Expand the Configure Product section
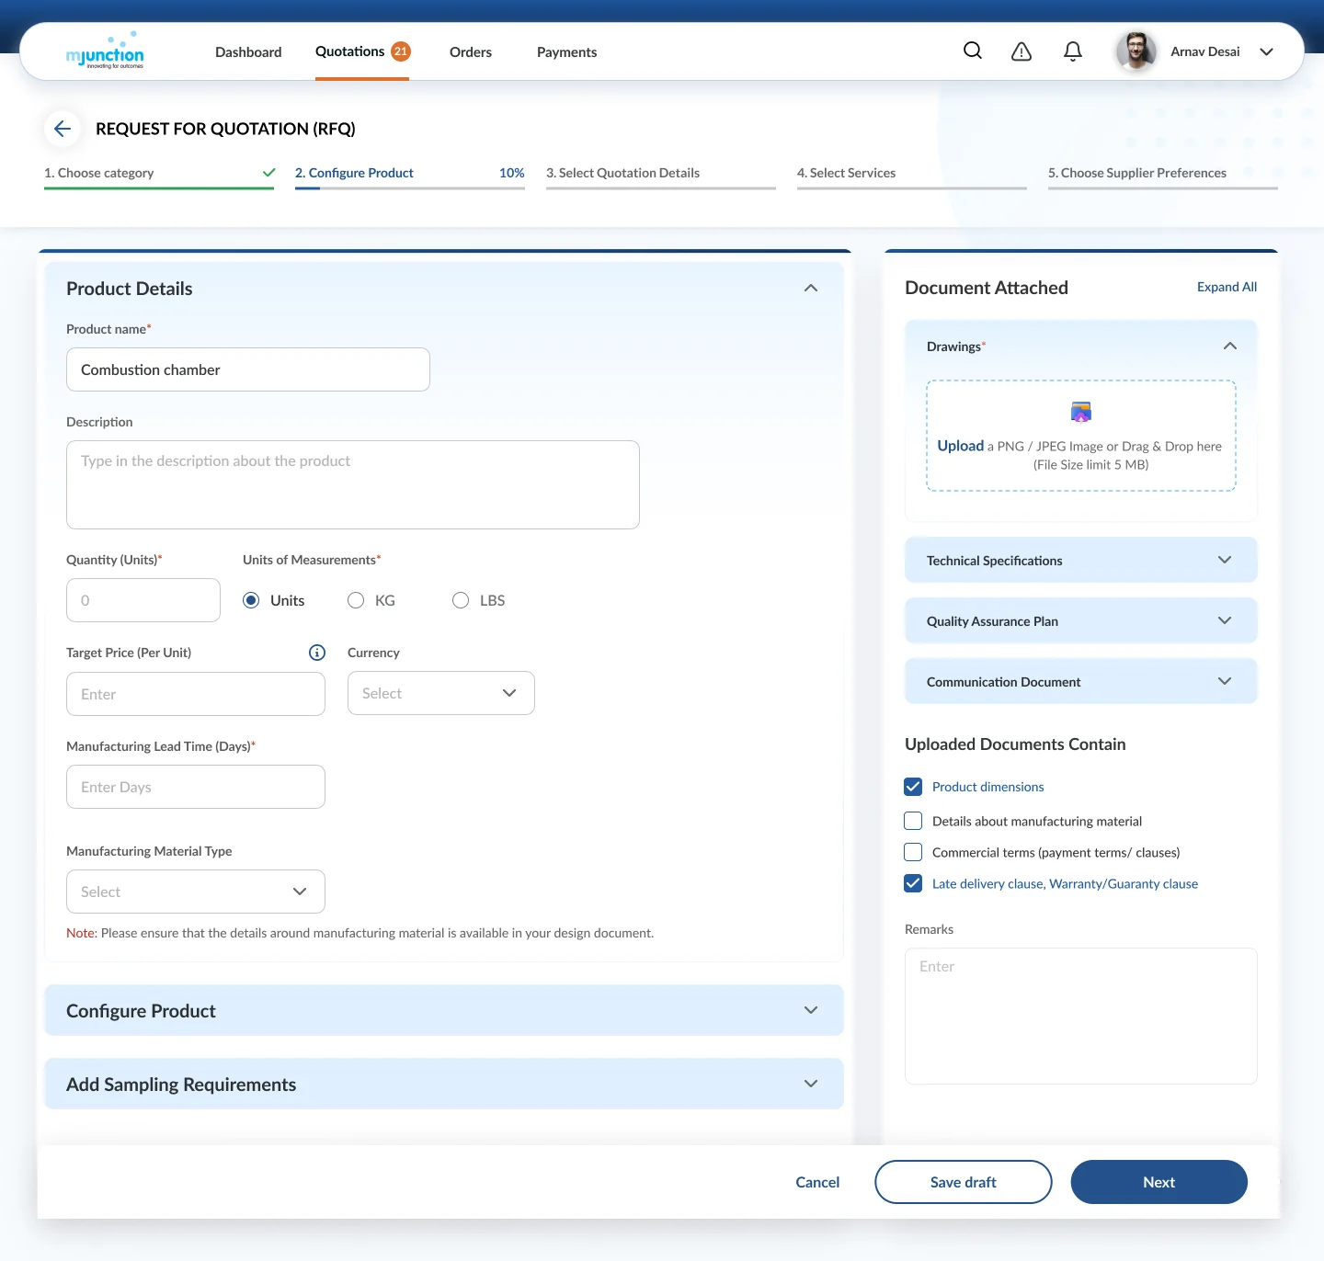This screenshot has width=1324, height=1261. pyautogui.click(x=444, y=1010)
